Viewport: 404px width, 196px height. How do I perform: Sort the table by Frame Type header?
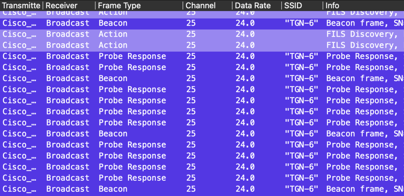tap(119, 6)
